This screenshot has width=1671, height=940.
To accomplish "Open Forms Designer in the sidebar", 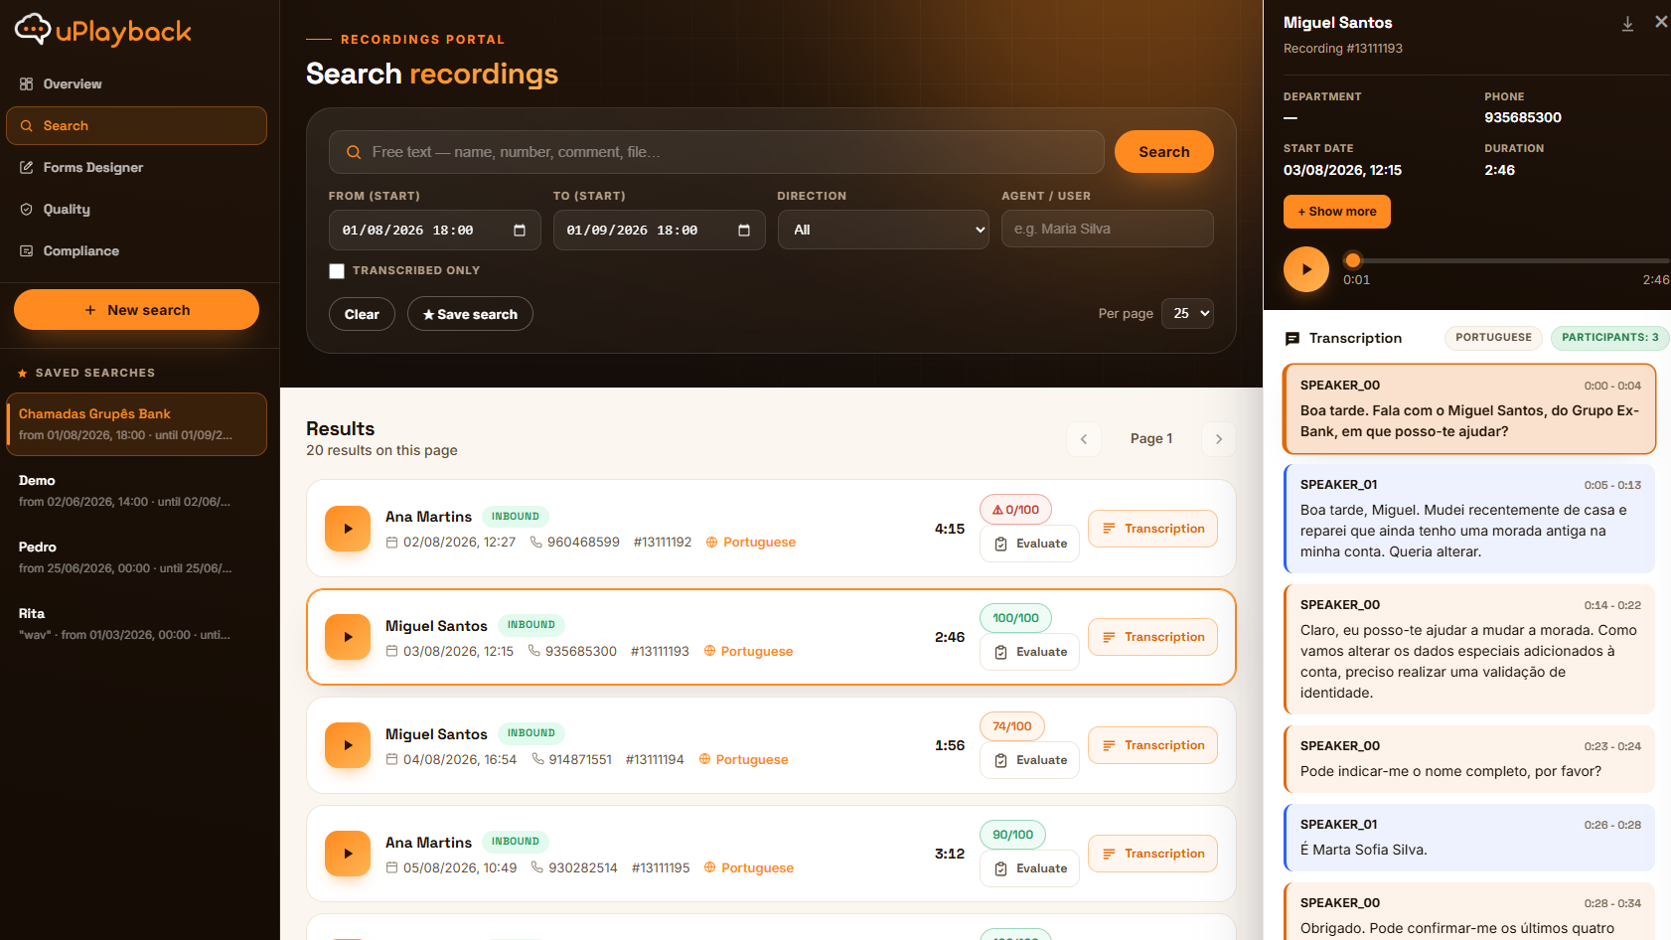I will [x=136, y=168].
